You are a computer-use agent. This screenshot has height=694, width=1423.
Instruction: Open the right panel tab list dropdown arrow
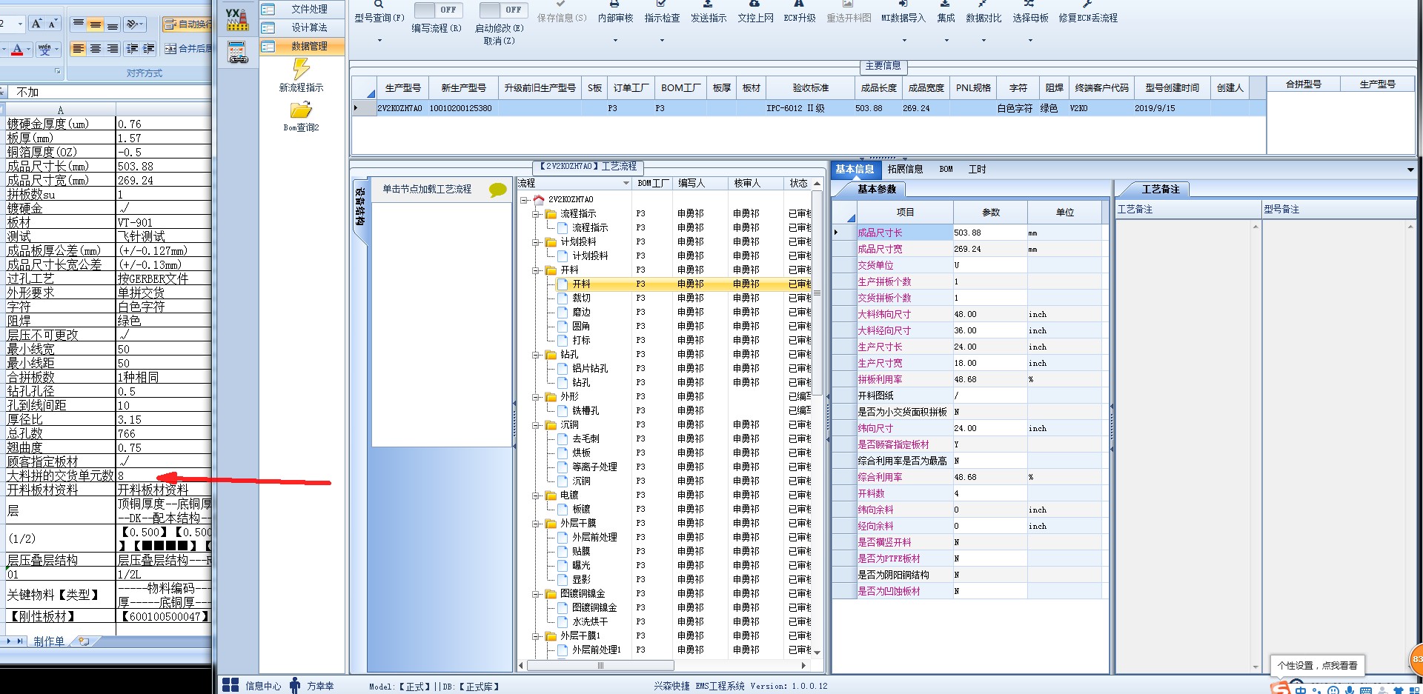1410,170
